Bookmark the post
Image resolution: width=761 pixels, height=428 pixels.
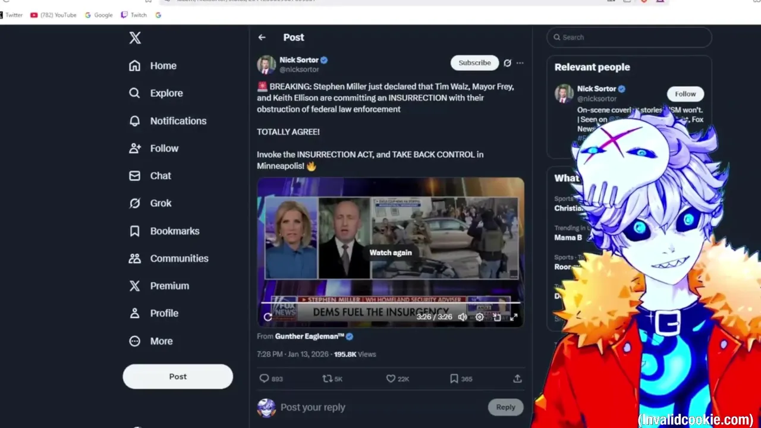[x=454, y=379]
